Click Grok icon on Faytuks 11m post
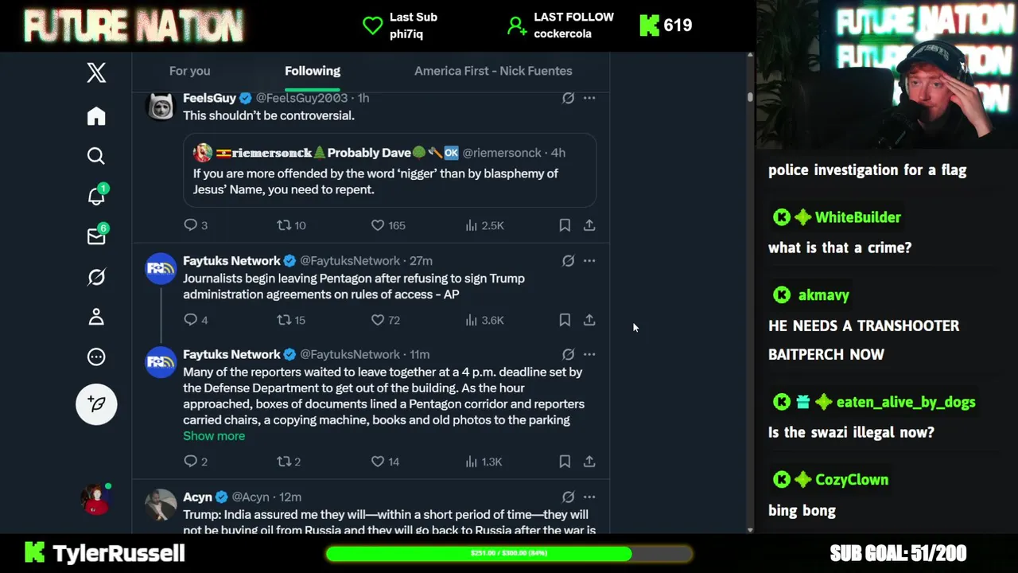 click(x=568, y=354)
